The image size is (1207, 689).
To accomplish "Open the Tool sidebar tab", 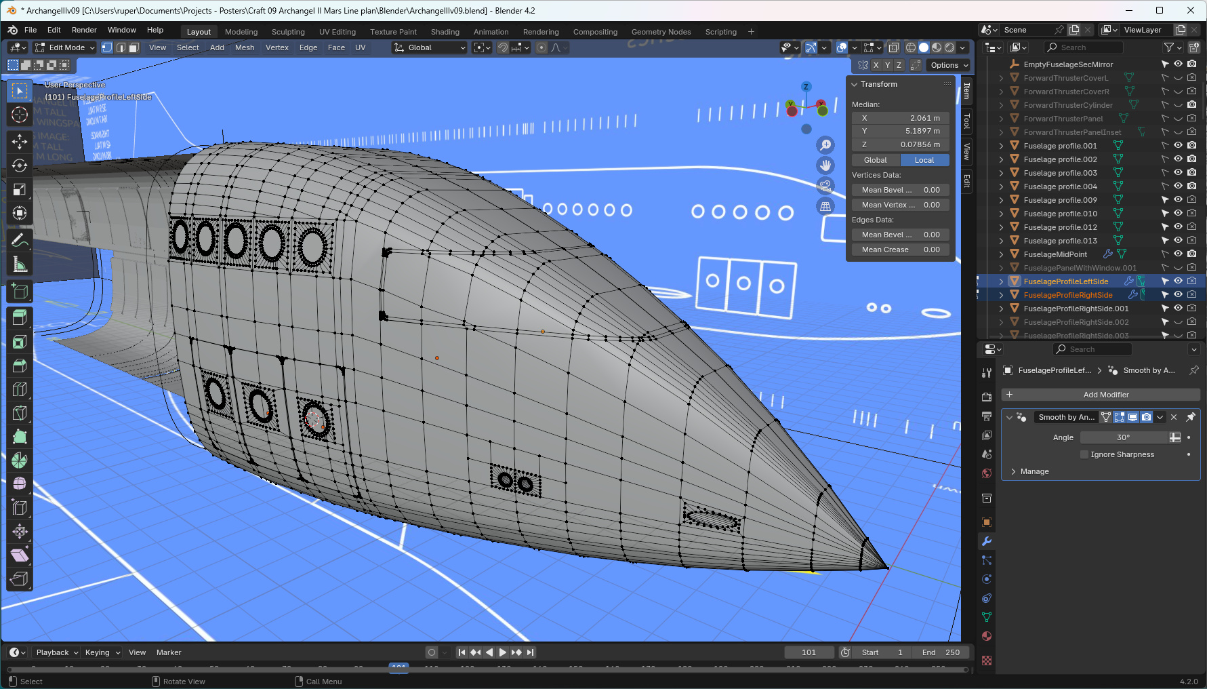I will 967,122.
